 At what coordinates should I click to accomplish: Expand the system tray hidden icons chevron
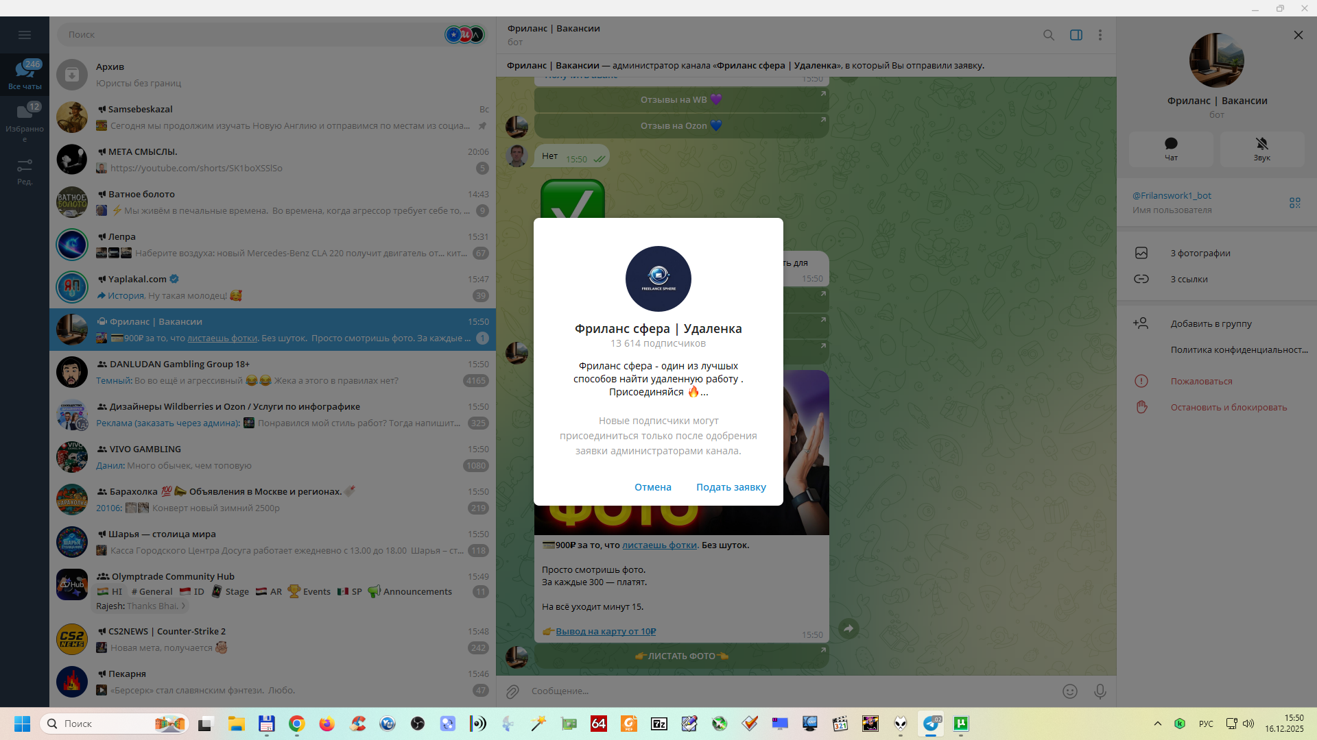[1157, 724]
